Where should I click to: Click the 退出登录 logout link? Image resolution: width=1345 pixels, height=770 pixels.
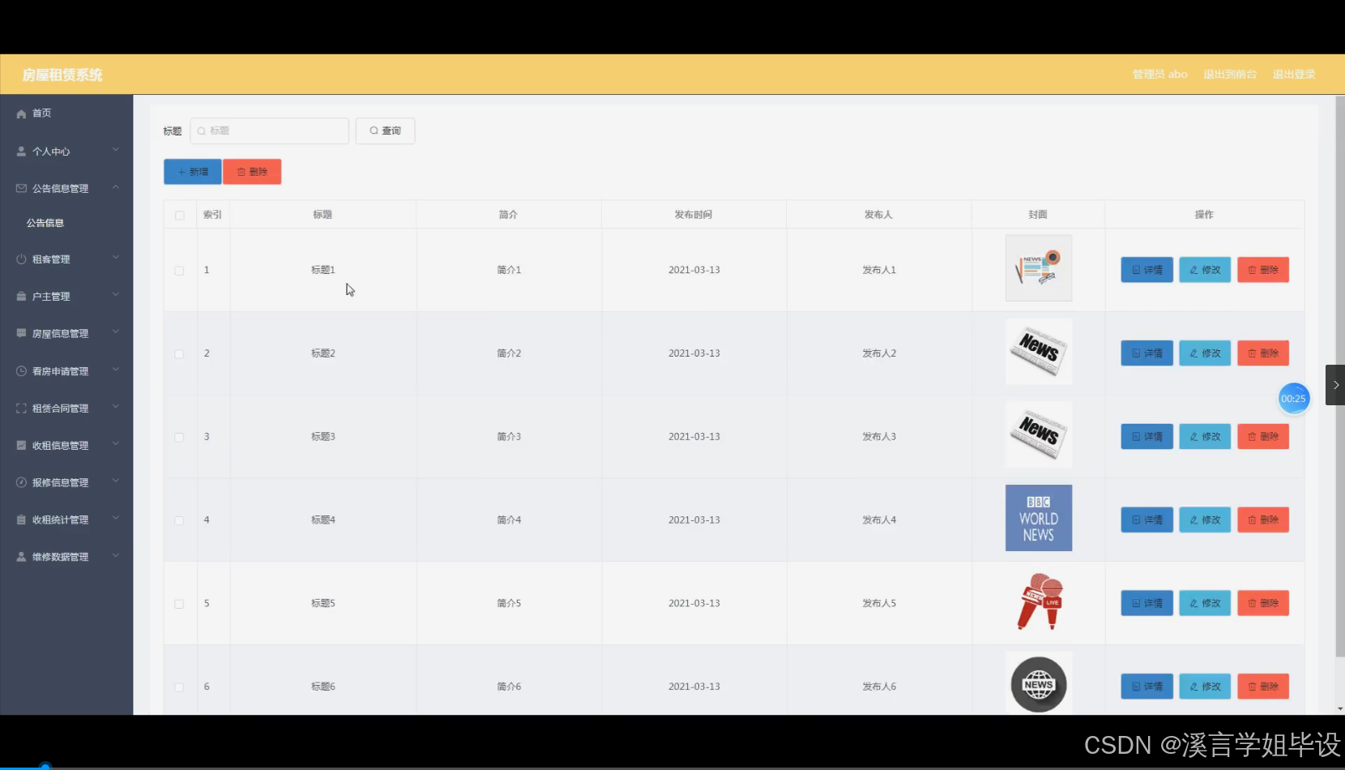[x=1294, y=75]
